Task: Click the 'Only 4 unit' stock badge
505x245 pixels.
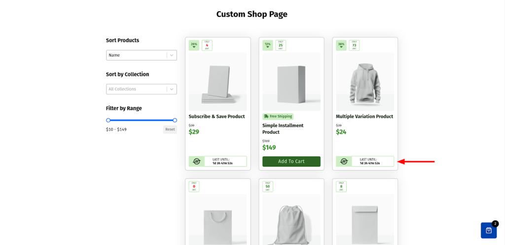Action: pyautogui.click(x=207, y=45)
